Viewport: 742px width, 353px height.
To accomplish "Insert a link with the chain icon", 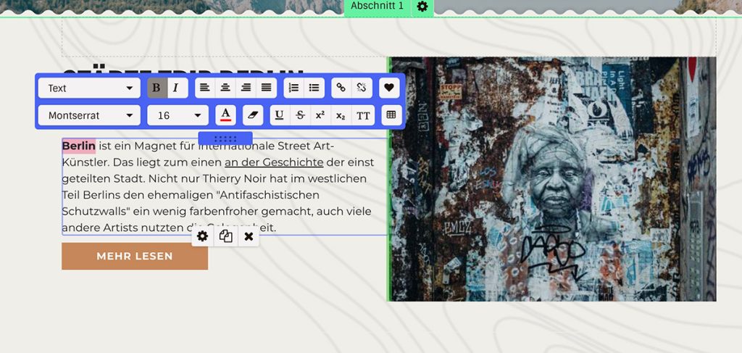I will (341, 88).
